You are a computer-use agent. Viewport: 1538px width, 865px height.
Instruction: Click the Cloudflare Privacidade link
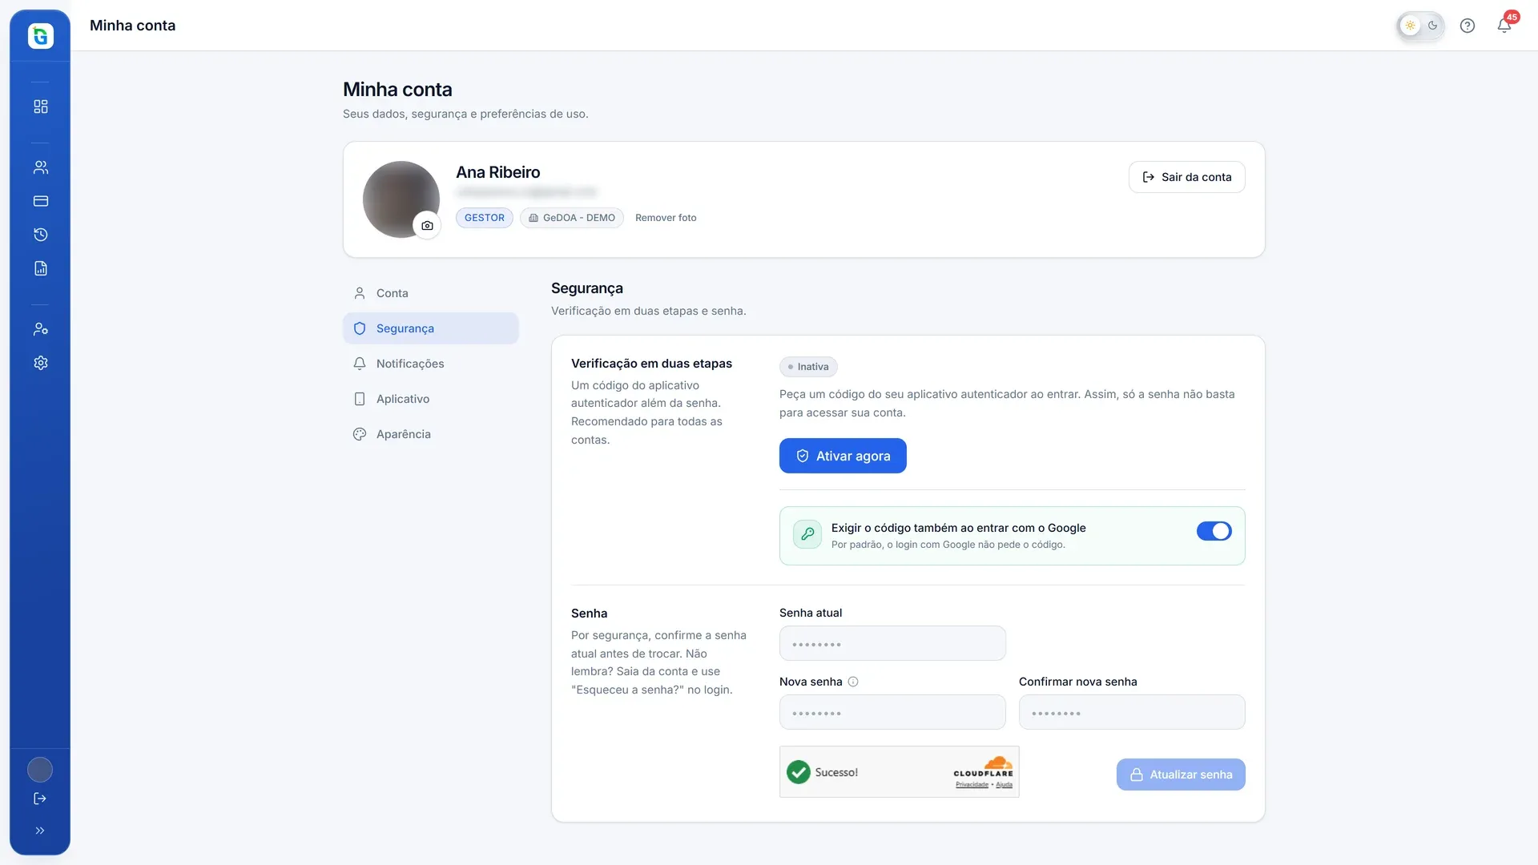(x=972, y=785)
